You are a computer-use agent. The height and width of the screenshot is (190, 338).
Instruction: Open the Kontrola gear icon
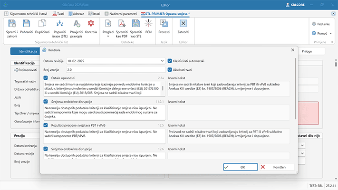(x=90, y=23)
